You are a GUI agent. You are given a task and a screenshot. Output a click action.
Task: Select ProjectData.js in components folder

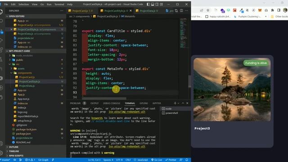tap(27, 86)
